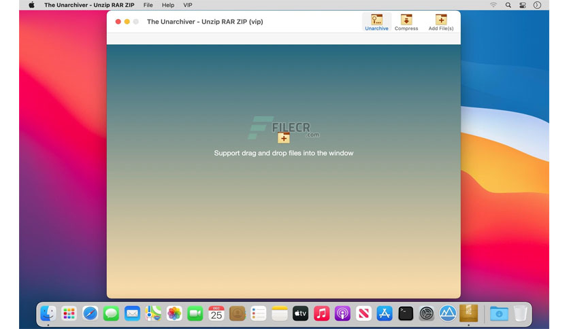
Task: Open The Unarchiver application menu
Action: tap(89, 5)
